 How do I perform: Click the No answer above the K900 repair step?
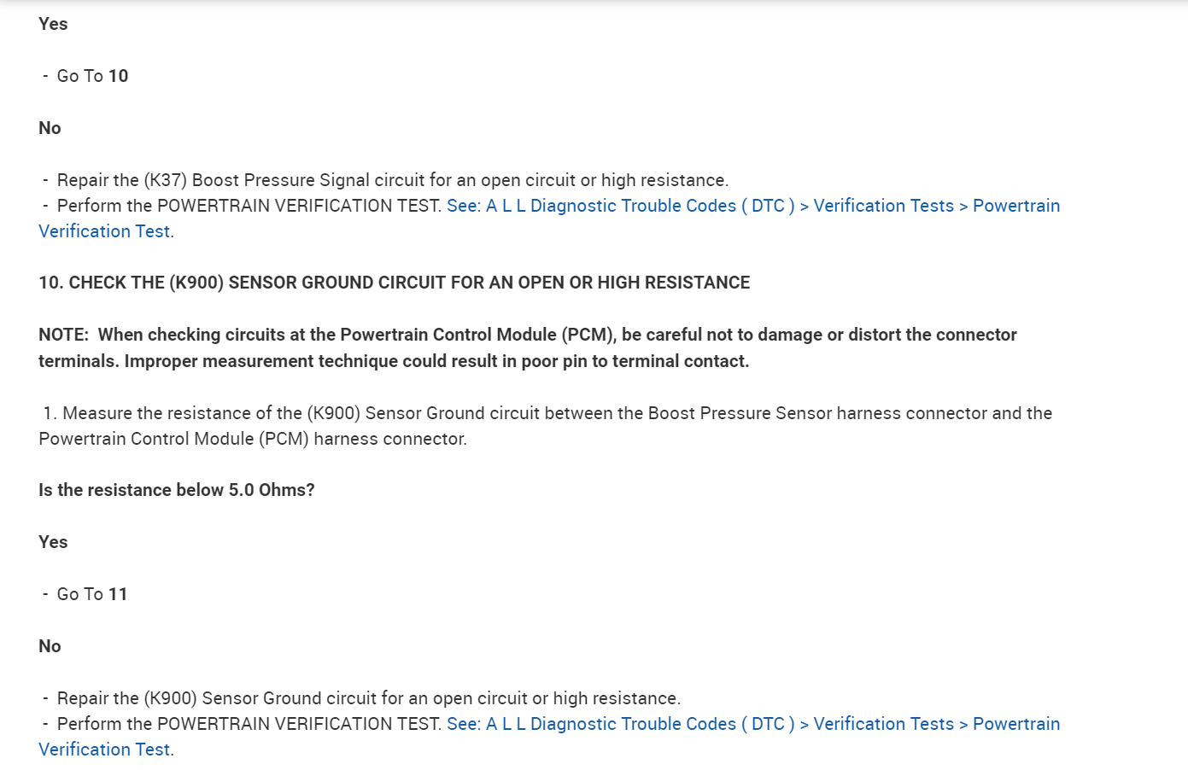(x=50, y=646)
